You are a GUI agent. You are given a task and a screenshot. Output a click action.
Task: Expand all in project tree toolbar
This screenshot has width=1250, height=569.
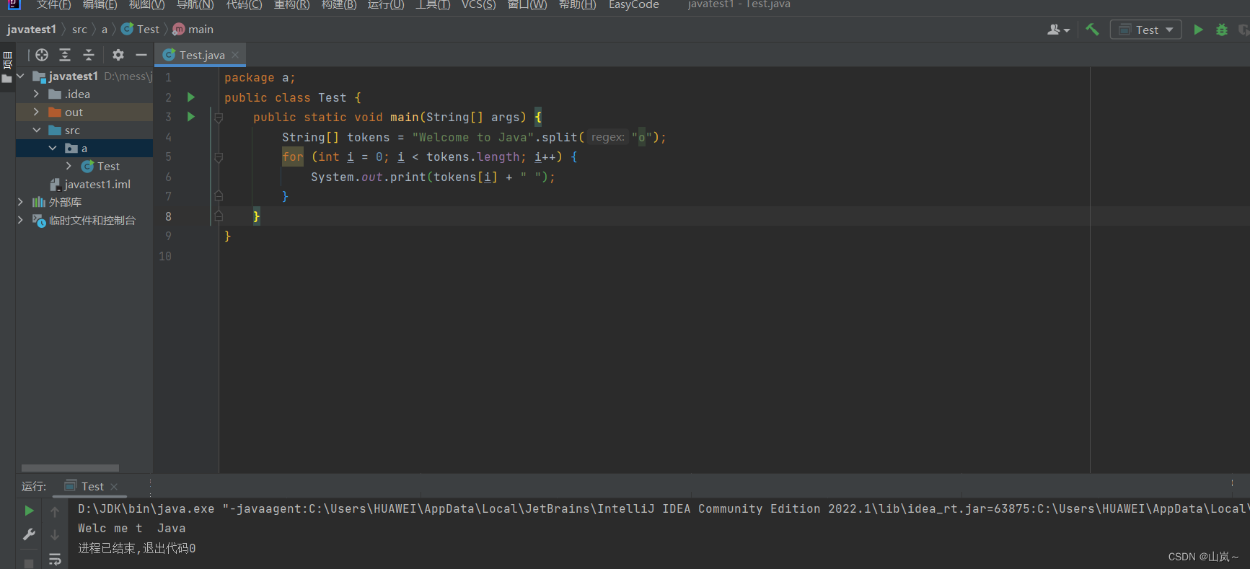[x=65, y=55]
